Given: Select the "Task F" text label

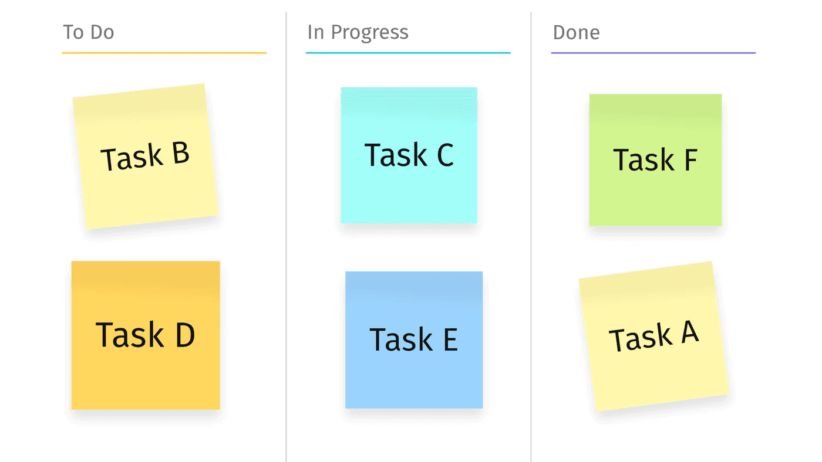Looking at the screenshot, I should (655, 160).
